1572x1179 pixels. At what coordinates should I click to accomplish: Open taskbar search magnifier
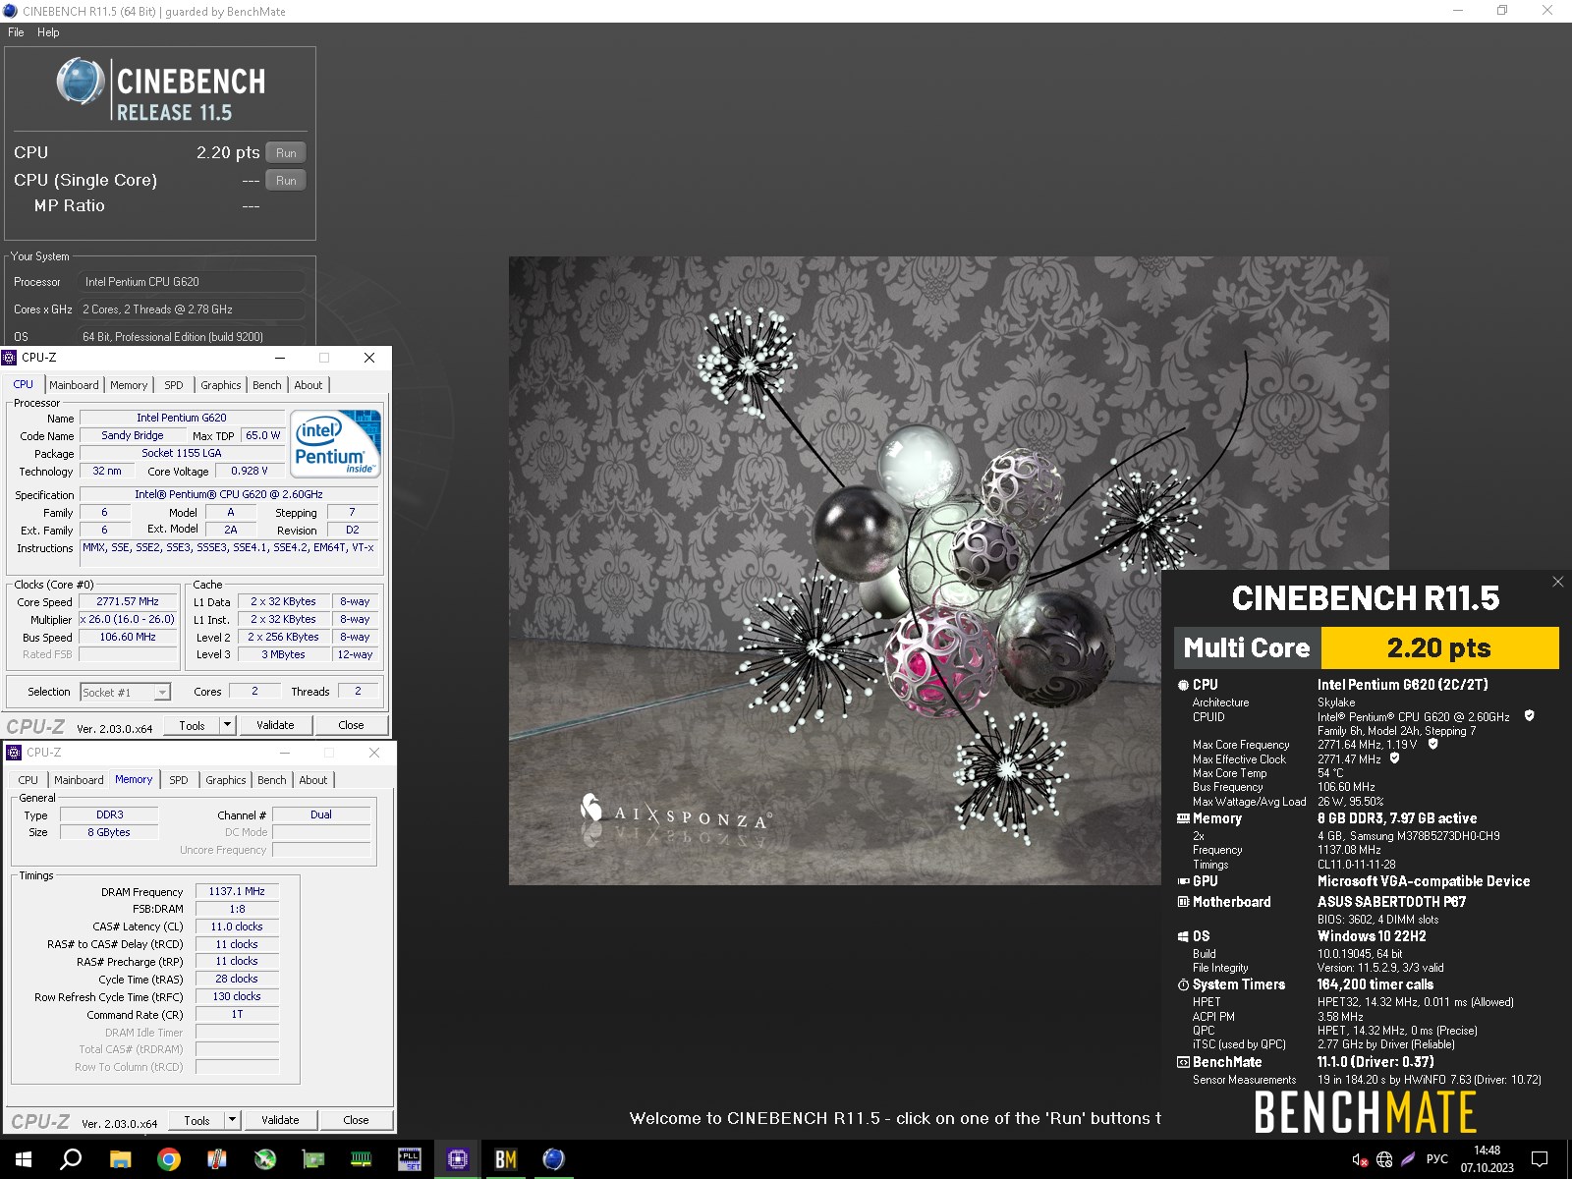click(x=72, y=1159)
